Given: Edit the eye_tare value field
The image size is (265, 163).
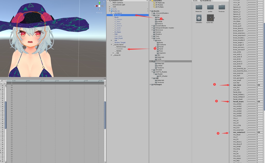Looking at the screenshot, I should click(259, 85).
